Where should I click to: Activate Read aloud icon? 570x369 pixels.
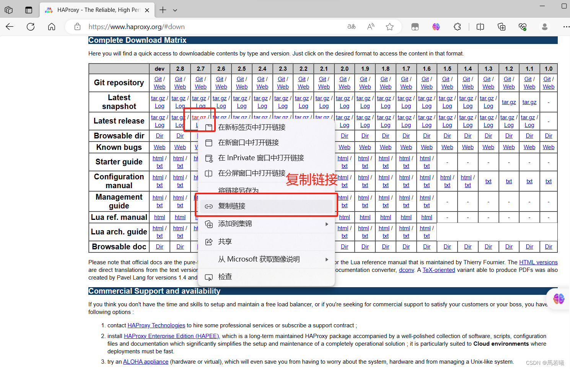(x=371, y=27)
